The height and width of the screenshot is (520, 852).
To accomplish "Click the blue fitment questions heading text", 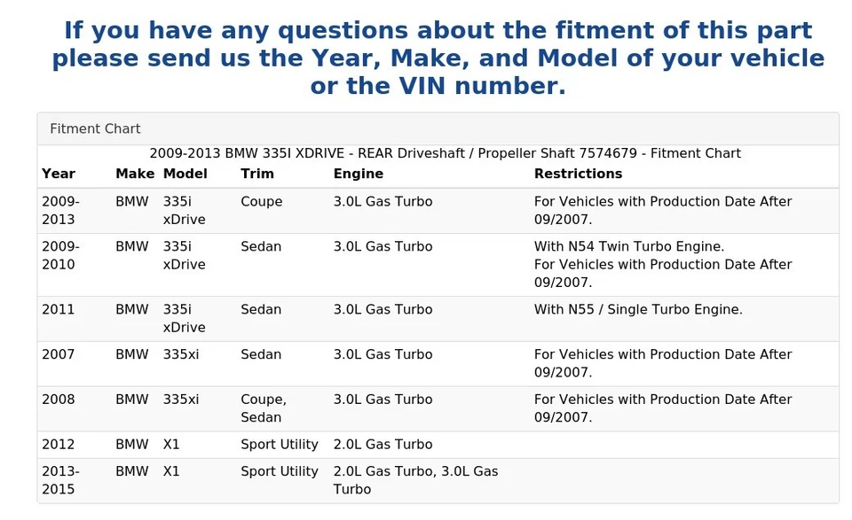I will (438, 58).
